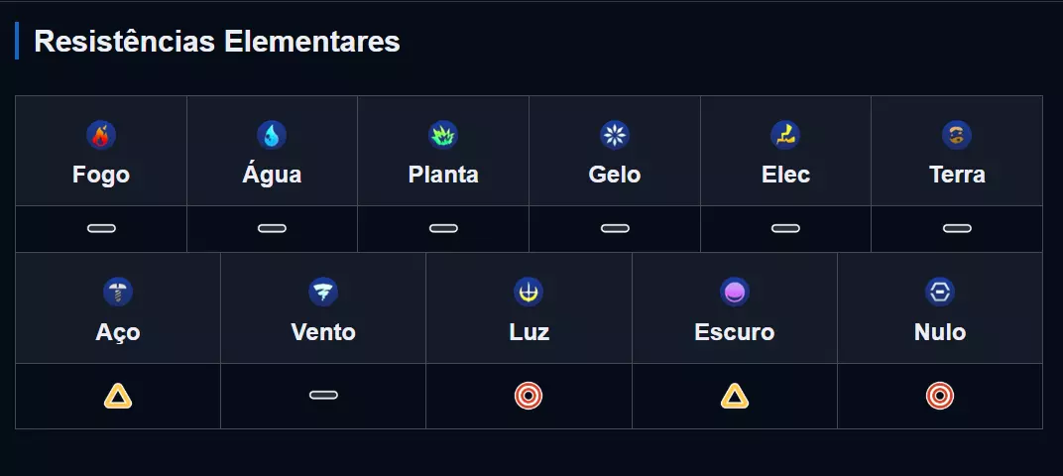1063x476 pixels.
Task: Click the Luz light element icon
Action: click(529, 292)
